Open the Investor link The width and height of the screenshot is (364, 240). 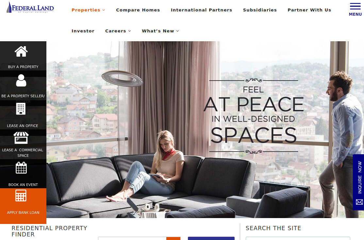[x=83, y=31]
